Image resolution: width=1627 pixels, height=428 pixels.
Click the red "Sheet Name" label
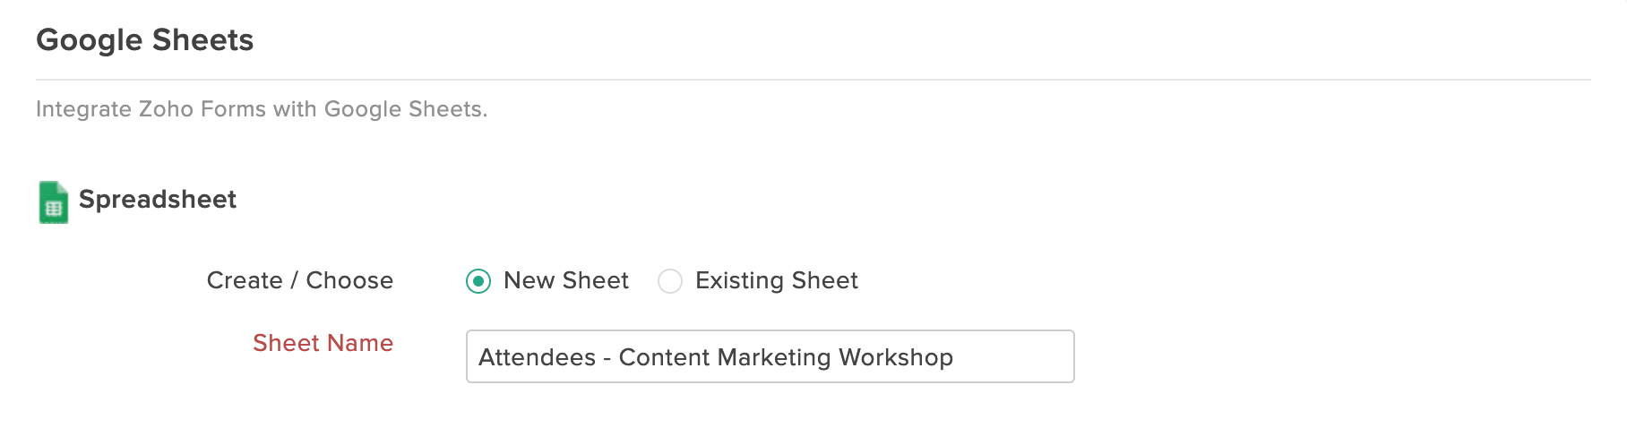pos(323,343)
